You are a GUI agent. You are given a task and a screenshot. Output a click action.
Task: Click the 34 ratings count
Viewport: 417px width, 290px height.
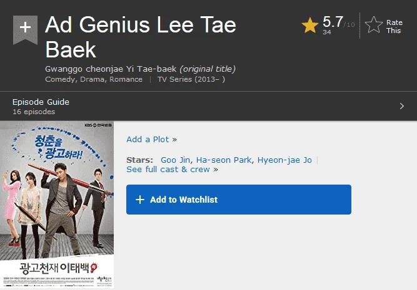coord(327,32)
